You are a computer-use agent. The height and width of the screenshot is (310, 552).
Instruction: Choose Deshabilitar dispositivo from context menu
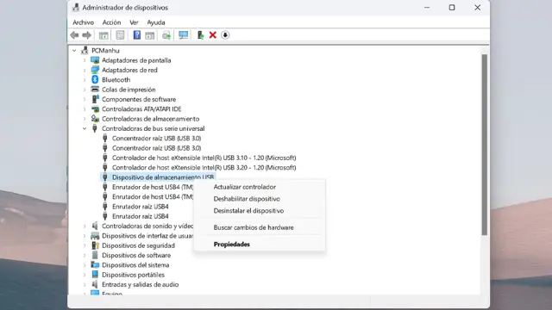pos(260,199)
